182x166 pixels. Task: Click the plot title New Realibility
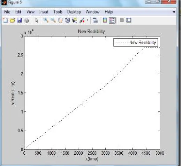pyautogui.click(x=92, y=31)
